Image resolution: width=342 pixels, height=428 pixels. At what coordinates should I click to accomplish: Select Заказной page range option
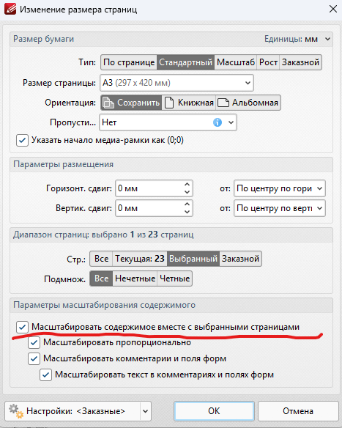point(240,259)
